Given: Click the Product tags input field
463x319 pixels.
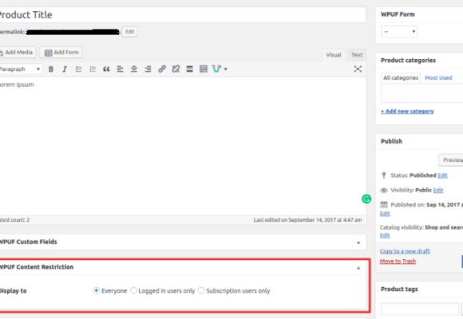Looking at the screenshot, I should click(x=420, y=309).
